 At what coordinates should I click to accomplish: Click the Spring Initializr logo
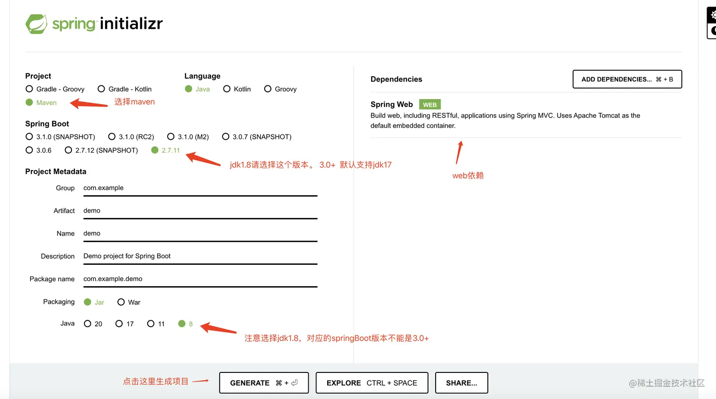coord(94,23)
